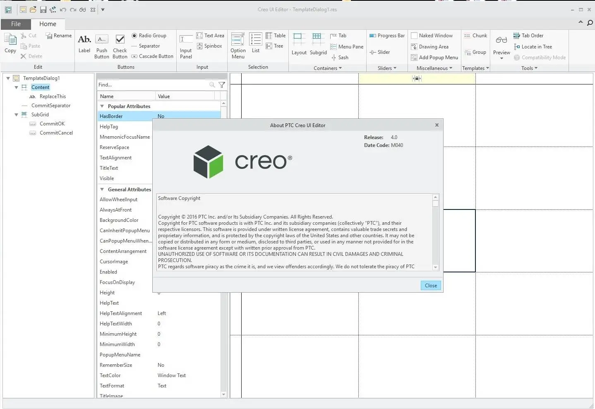Insert a Push Button component

[102, 46]
